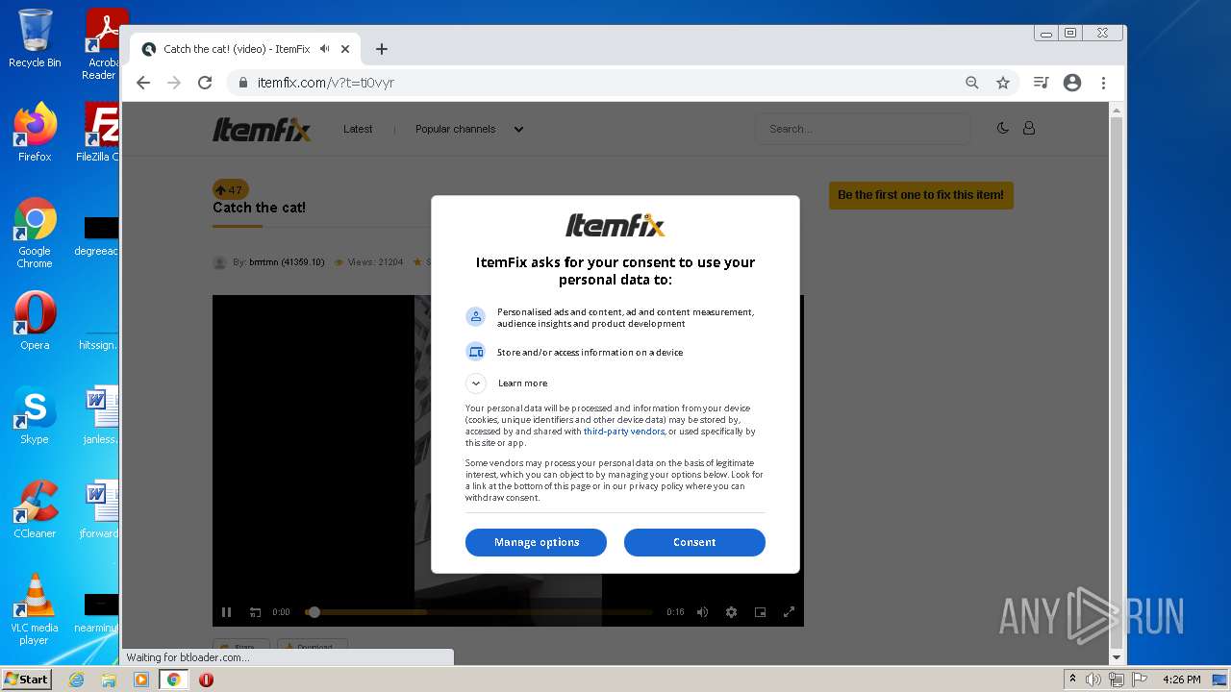
Task: Click Be the first one to fix button
Action: coord(920,195)
